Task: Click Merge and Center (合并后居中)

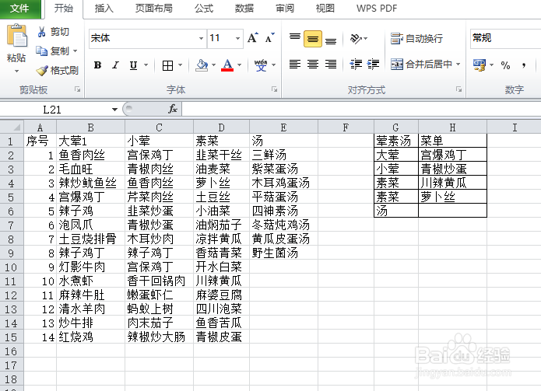Action: 421,65
